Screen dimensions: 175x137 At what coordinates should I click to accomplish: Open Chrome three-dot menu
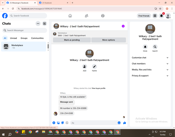[x=172, y=9]
